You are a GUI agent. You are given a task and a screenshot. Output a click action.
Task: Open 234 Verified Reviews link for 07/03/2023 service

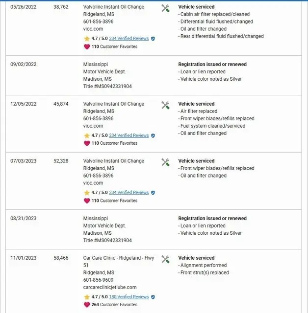pos(128,193)
